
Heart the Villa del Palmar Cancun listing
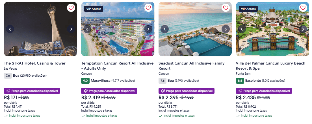pyautogui.click(x=303, y=8)
